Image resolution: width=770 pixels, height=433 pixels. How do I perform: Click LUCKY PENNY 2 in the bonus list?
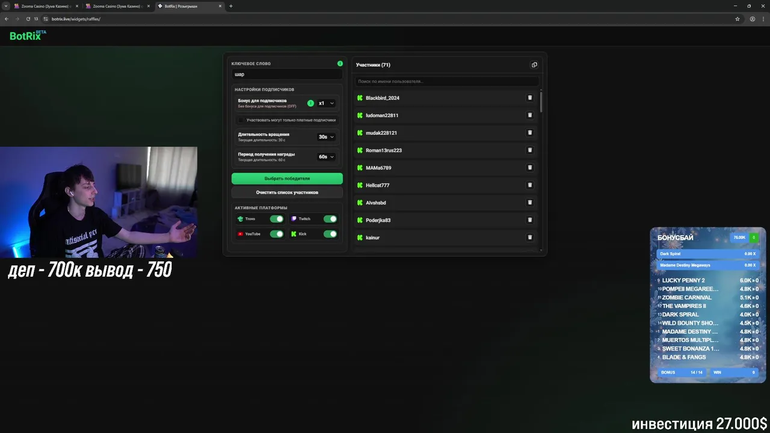click(x=683, y=280)
